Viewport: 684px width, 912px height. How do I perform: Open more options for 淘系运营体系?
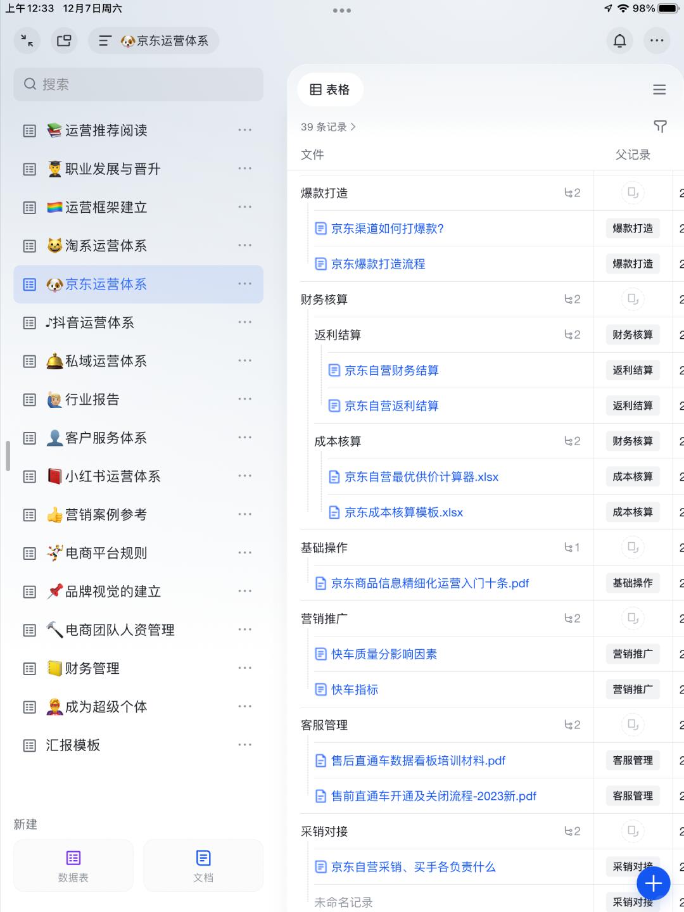pyautogui.click(x=245, y=245)
